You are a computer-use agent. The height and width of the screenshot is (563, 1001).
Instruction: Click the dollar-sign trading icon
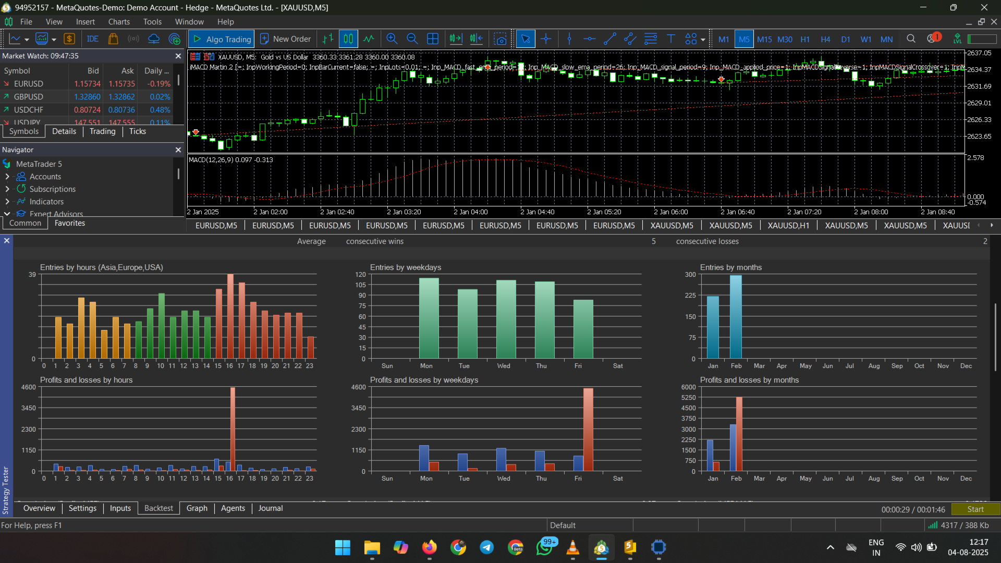pyautogui.click(x=69, y=39)
